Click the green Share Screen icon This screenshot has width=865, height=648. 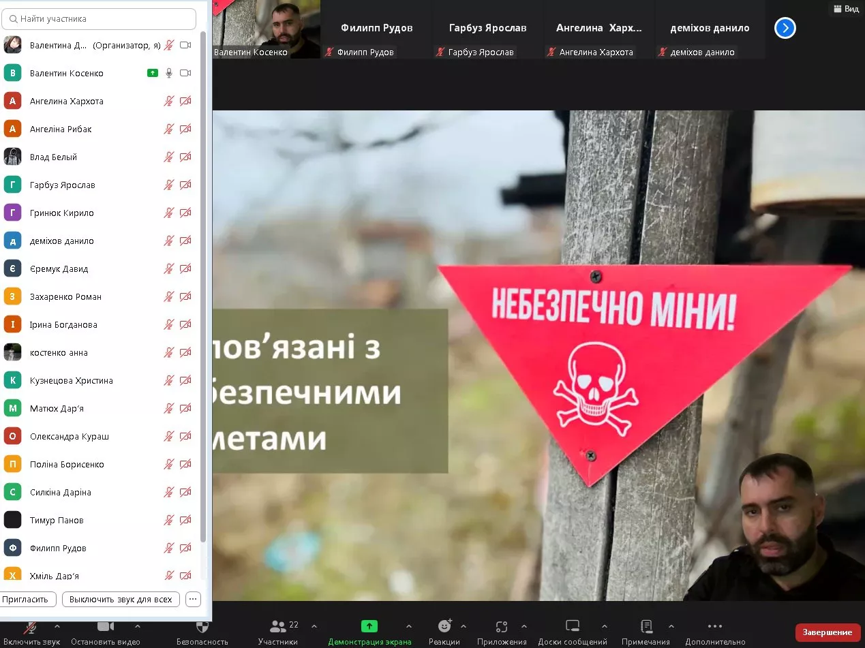pos(369,626)
